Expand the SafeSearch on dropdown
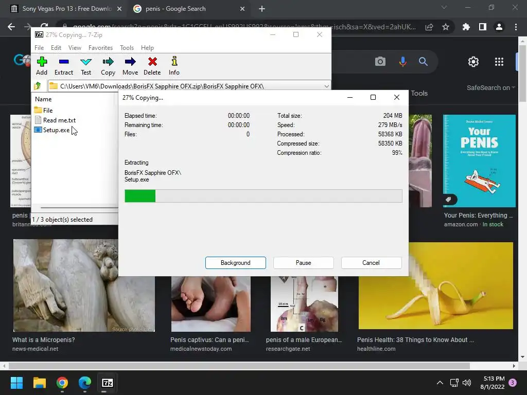This screenshot has width=527, height=395. (490, 87)
